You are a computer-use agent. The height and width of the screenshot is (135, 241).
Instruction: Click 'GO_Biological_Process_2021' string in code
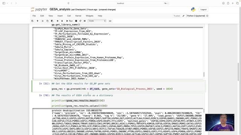(135, 89)
